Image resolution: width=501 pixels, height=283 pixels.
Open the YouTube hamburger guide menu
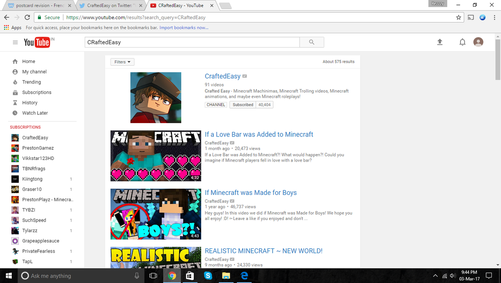15,43
